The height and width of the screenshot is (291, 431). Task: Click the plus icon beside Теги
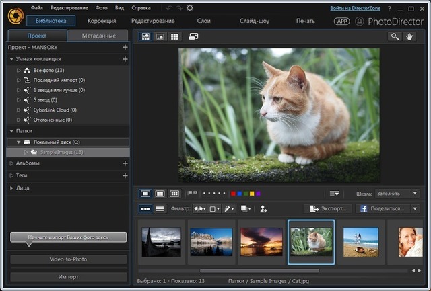point(125,175)
